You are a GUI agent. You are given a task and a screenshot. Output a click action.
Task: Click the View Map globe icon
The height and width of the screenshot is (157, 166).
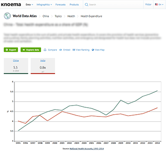[93, 50]
